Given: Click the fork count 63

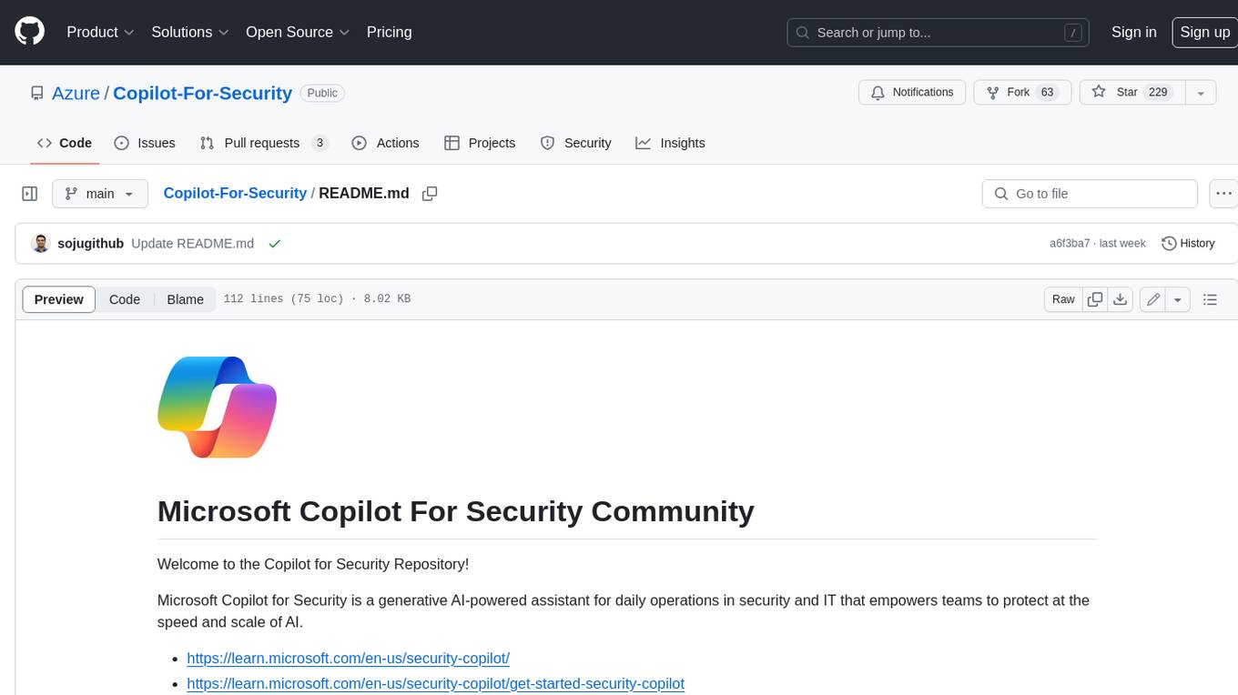Looking at the screenshot, I should [x=1047, y=93].
